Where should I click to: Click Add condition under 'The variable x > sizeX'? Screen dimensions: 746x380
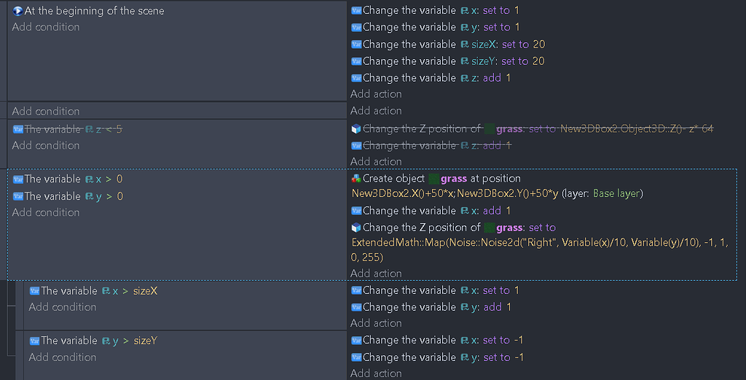click(x=63, y=307)
